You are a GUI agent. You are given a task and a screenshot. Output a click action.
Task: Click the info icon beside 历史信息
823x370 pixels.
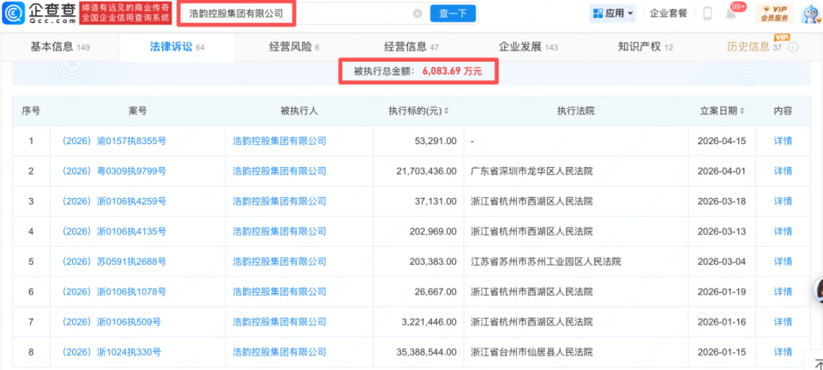tap(793, 47)
